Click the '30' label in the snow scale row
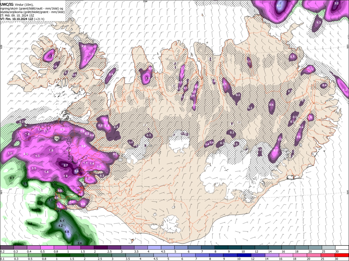The height and width of the screenshot is (261, 349). click(x=337, y=251)
